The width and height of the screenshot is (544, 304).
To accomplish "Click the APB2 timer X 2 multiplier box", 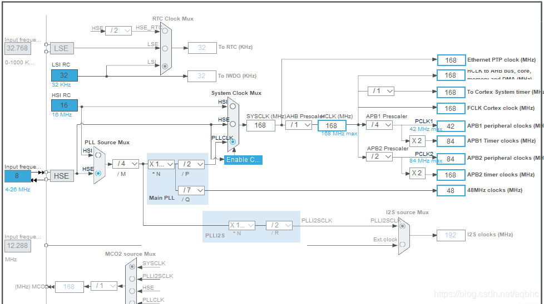I will 417,173.
